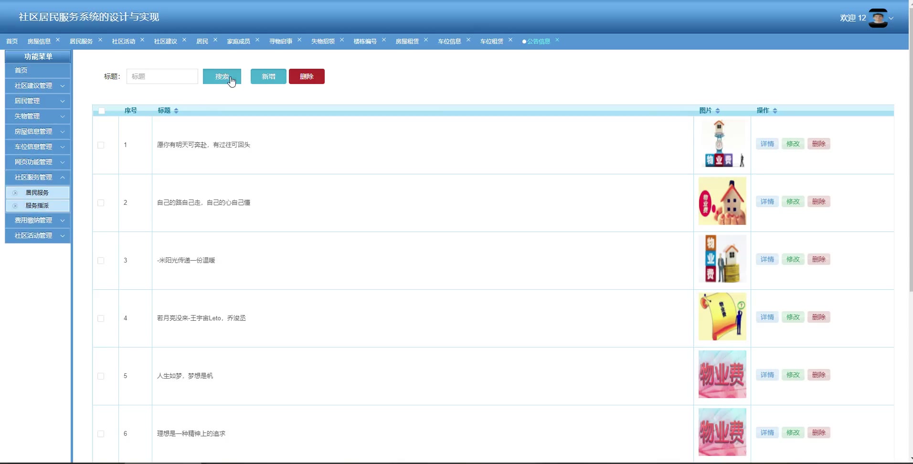Click 删除 for row 3
913x464 pixels.
tap(818, 259)
